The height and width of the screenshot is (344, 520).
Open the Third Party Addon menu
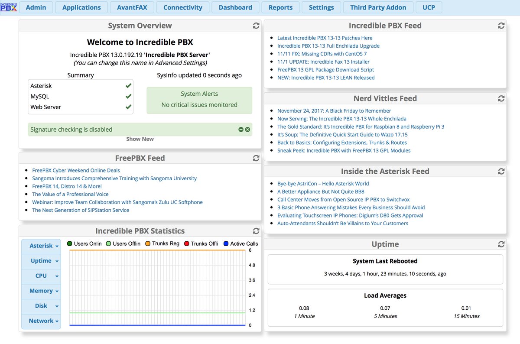tap(378, 7)
